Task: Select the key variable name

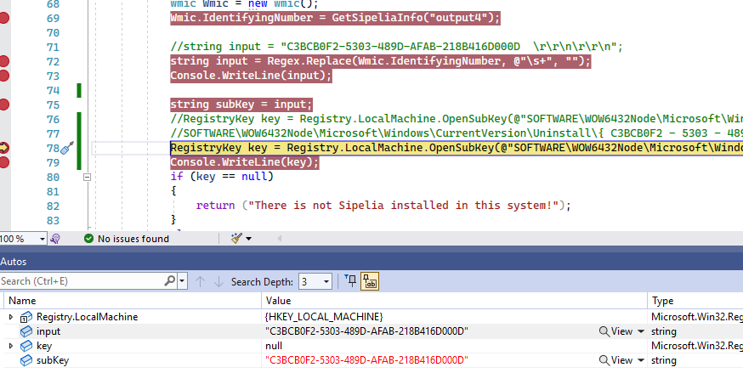Action: pyautogui.click(x=44, y=346)
